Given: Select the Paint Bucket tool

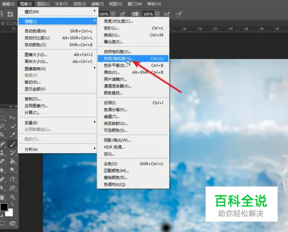Looking at the screenshot, I should click(x=12, y=161).
